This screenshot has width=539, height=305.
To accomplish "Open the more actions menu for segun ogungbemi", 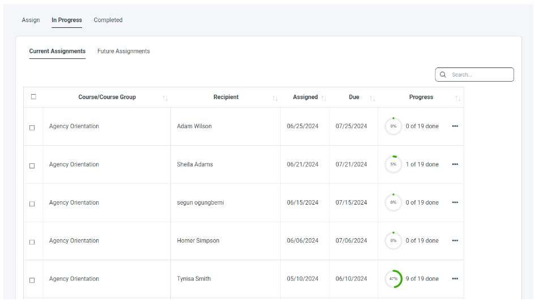I will [455, 202].
